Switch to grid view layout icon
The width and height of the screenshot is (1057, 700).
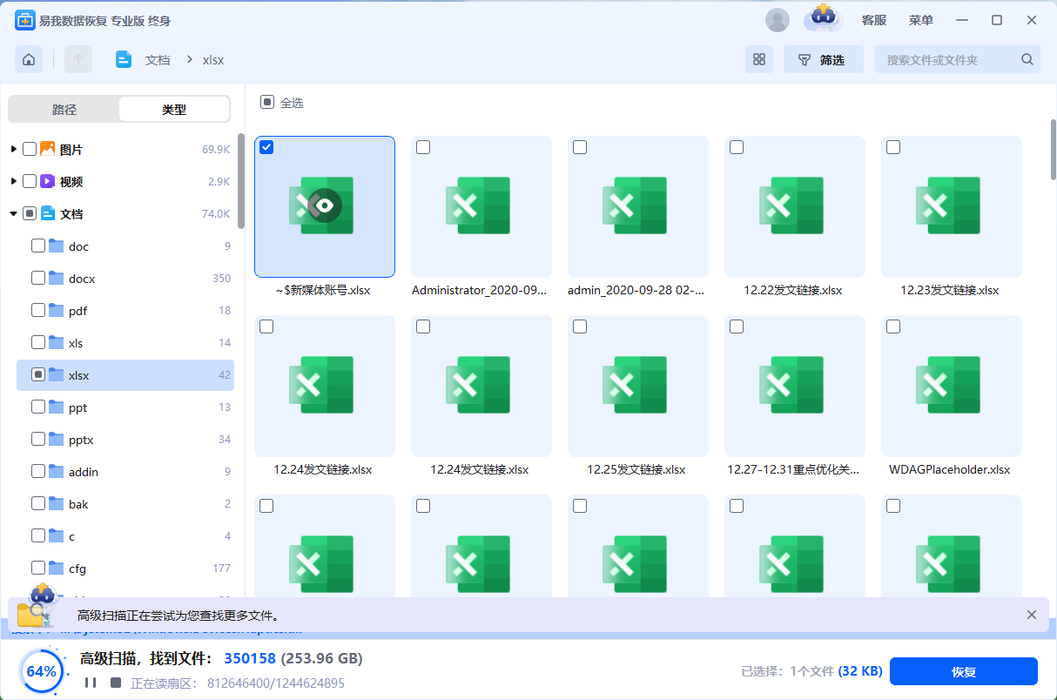pos(758,60)
